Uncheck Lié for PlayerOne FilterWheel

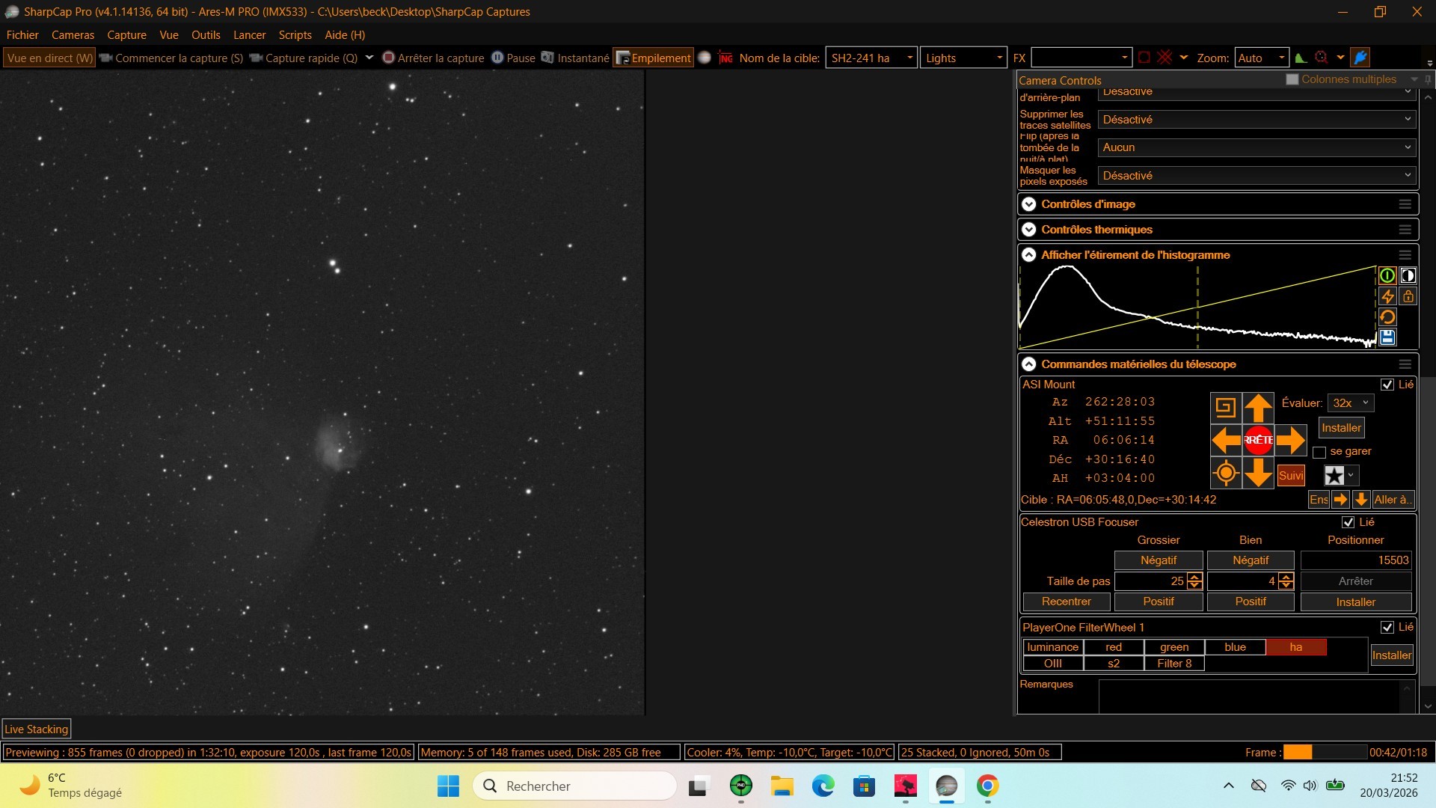coord(1387,627)
